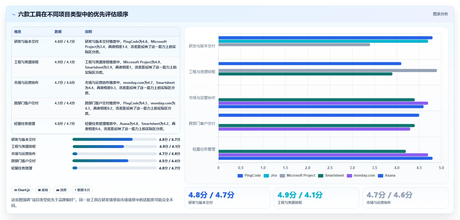Viewport: 460px width, 220px height.
Task: Click the Chart.js tag
Action: 22,190
